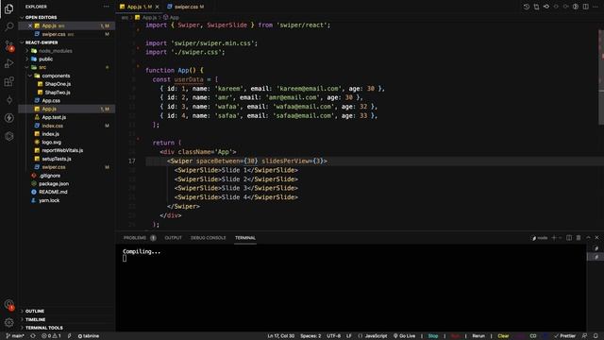This screenshot has width=604, height=340.
Task: Switch to the swiper.css editor tab
Action: 187,7
